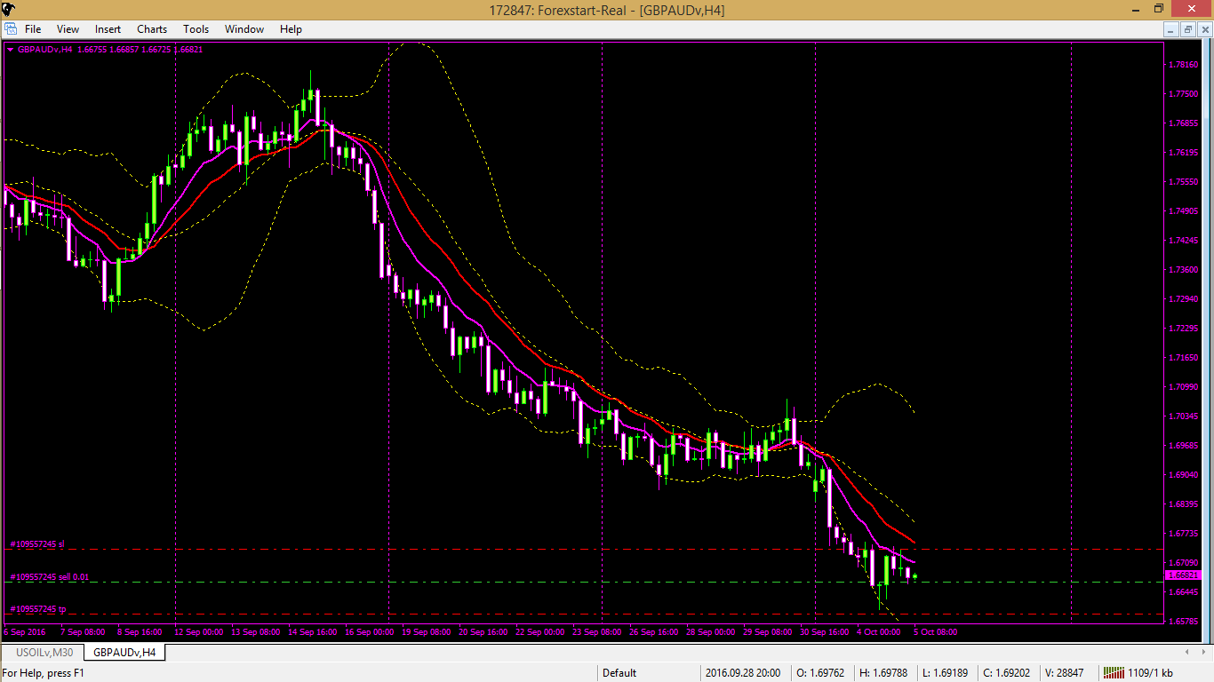Click the connection status bars icon
This screenshot has height=682, width=1214.
point(1112,673)
